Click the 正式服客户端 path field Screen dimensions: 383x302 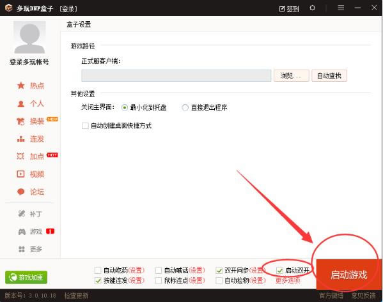point(176,75)
